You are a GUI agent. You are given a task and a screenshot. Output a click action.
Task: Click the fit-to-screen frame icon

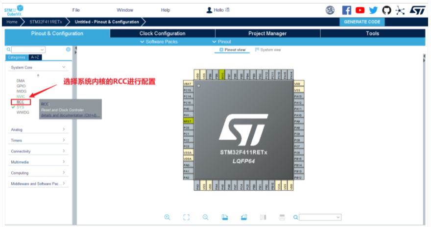tap(187, 217)
